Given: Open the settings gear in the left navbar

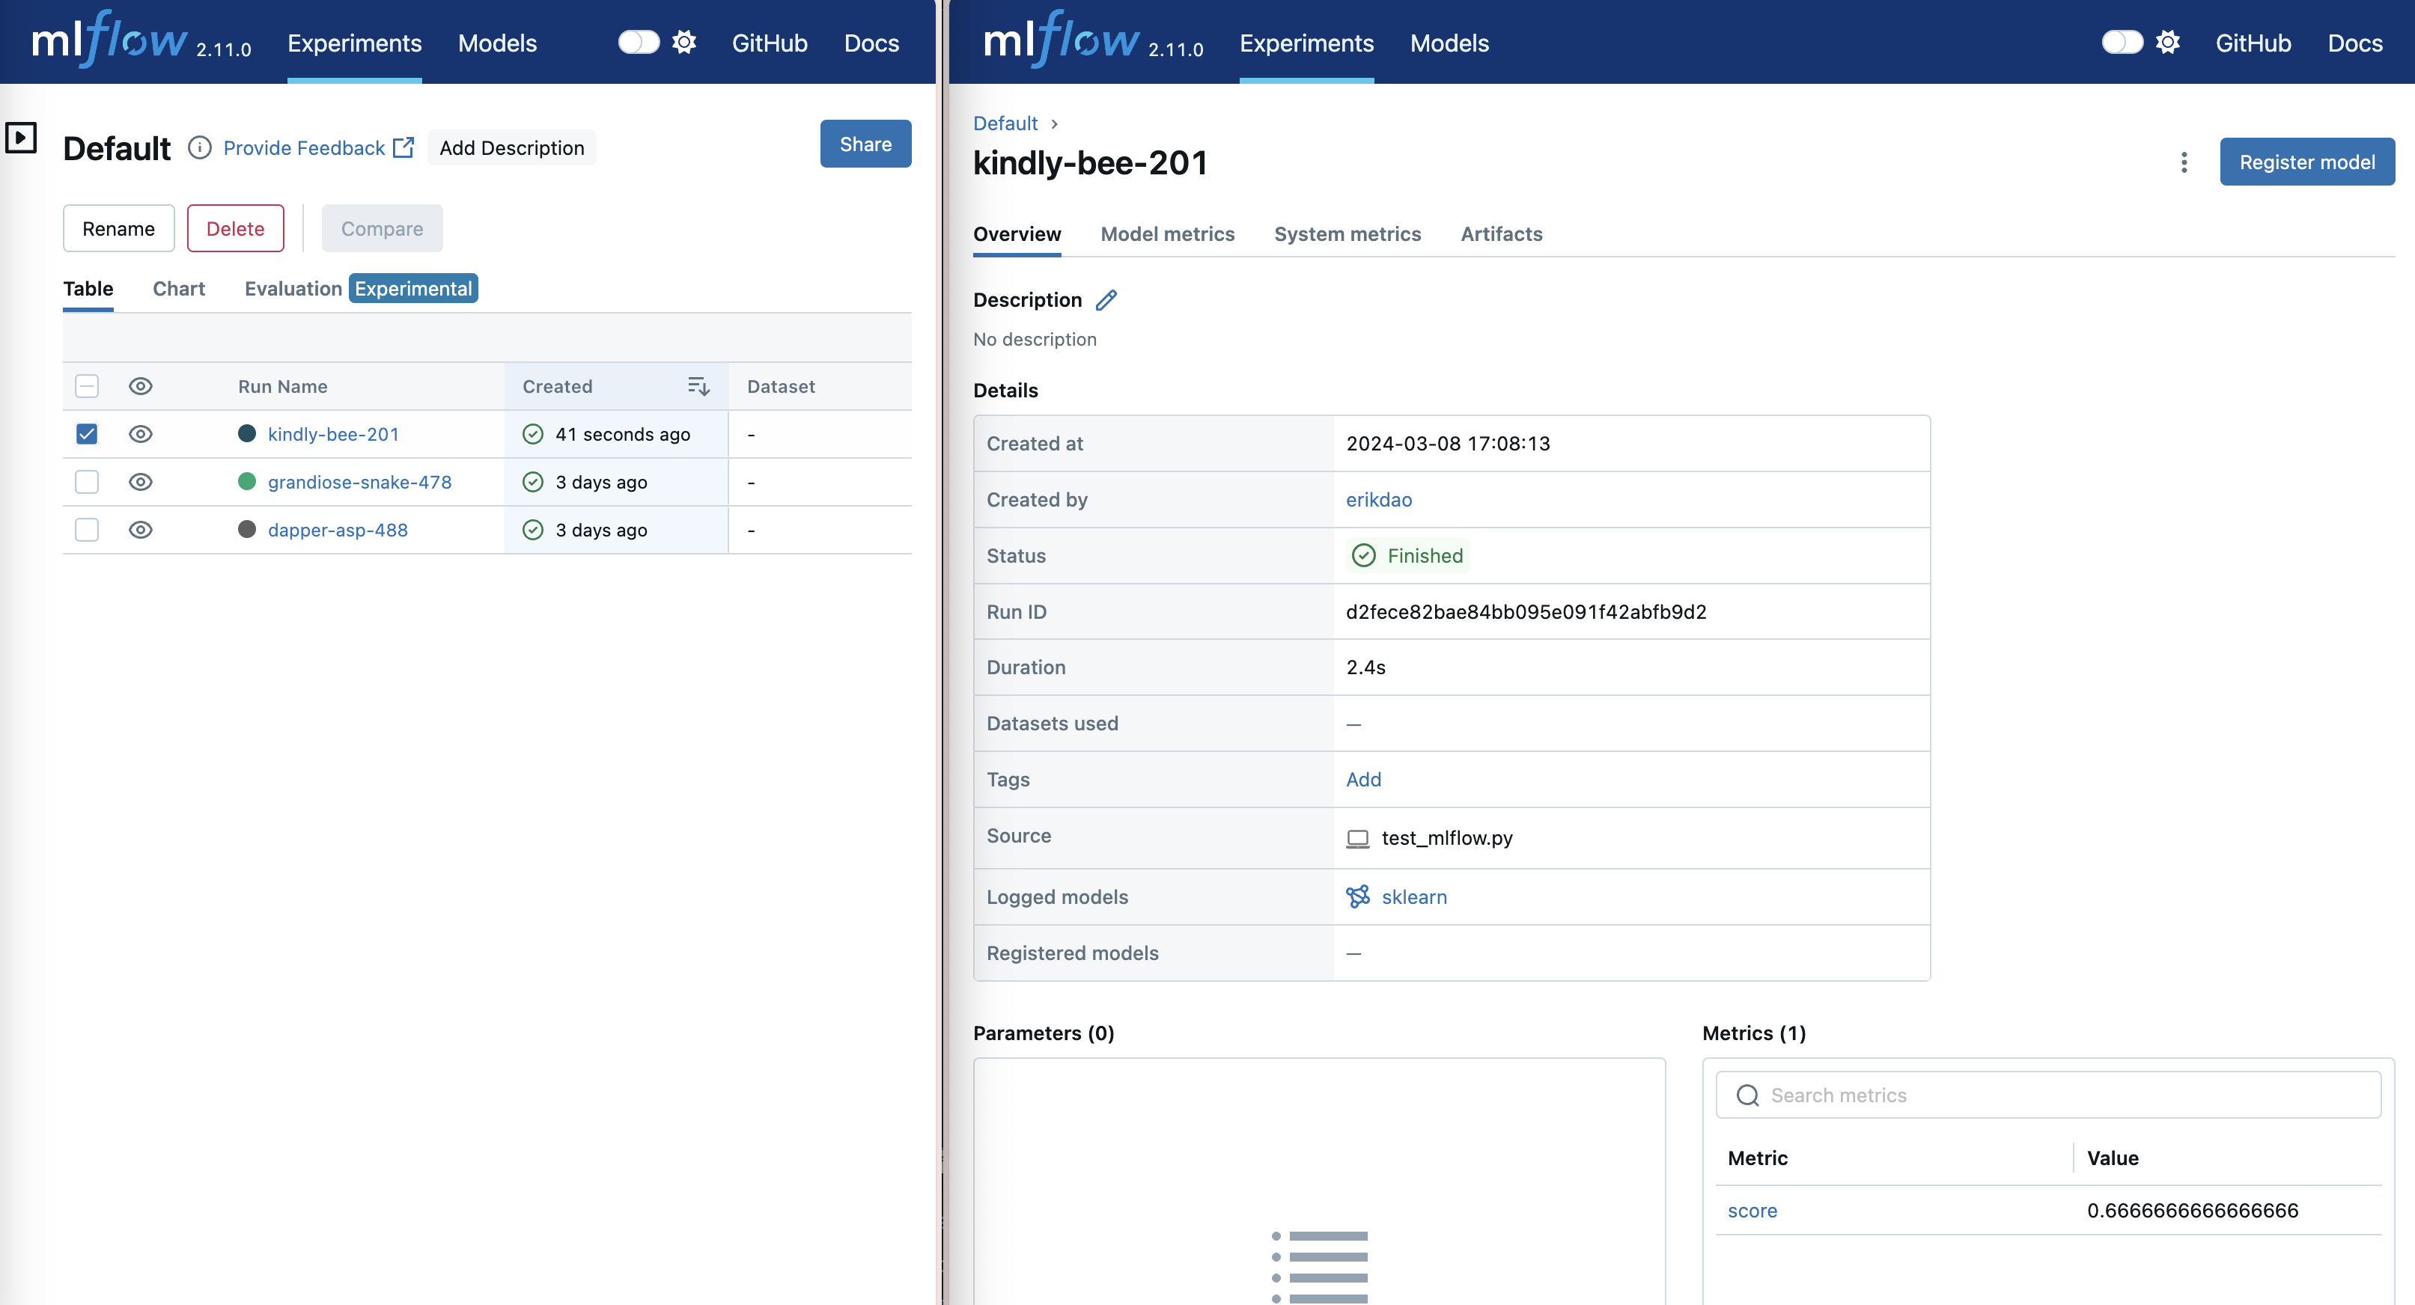Looking at the screenshot, I should point(684,42).
